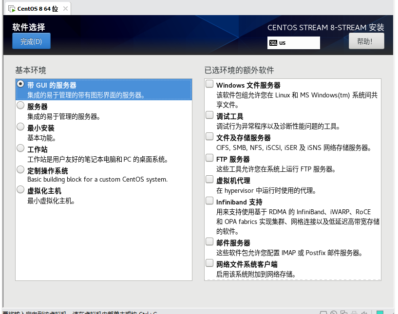Click the keyboard icon beside the us layout
Screen dimensions: 398x314
click(x=273, y=43)
